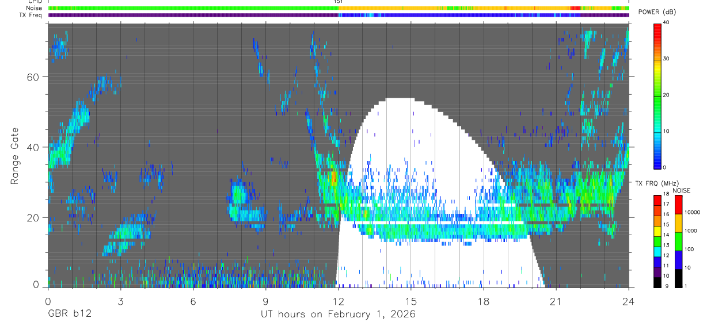Click the 21 tick on the UT hours axis

[556, 301]
